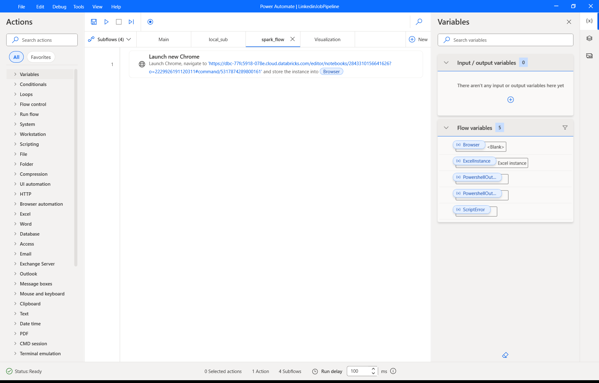This screenshot has height=383, width=599.
Task: Collapse the Flow variables section
Action: [x=446, y=128]
